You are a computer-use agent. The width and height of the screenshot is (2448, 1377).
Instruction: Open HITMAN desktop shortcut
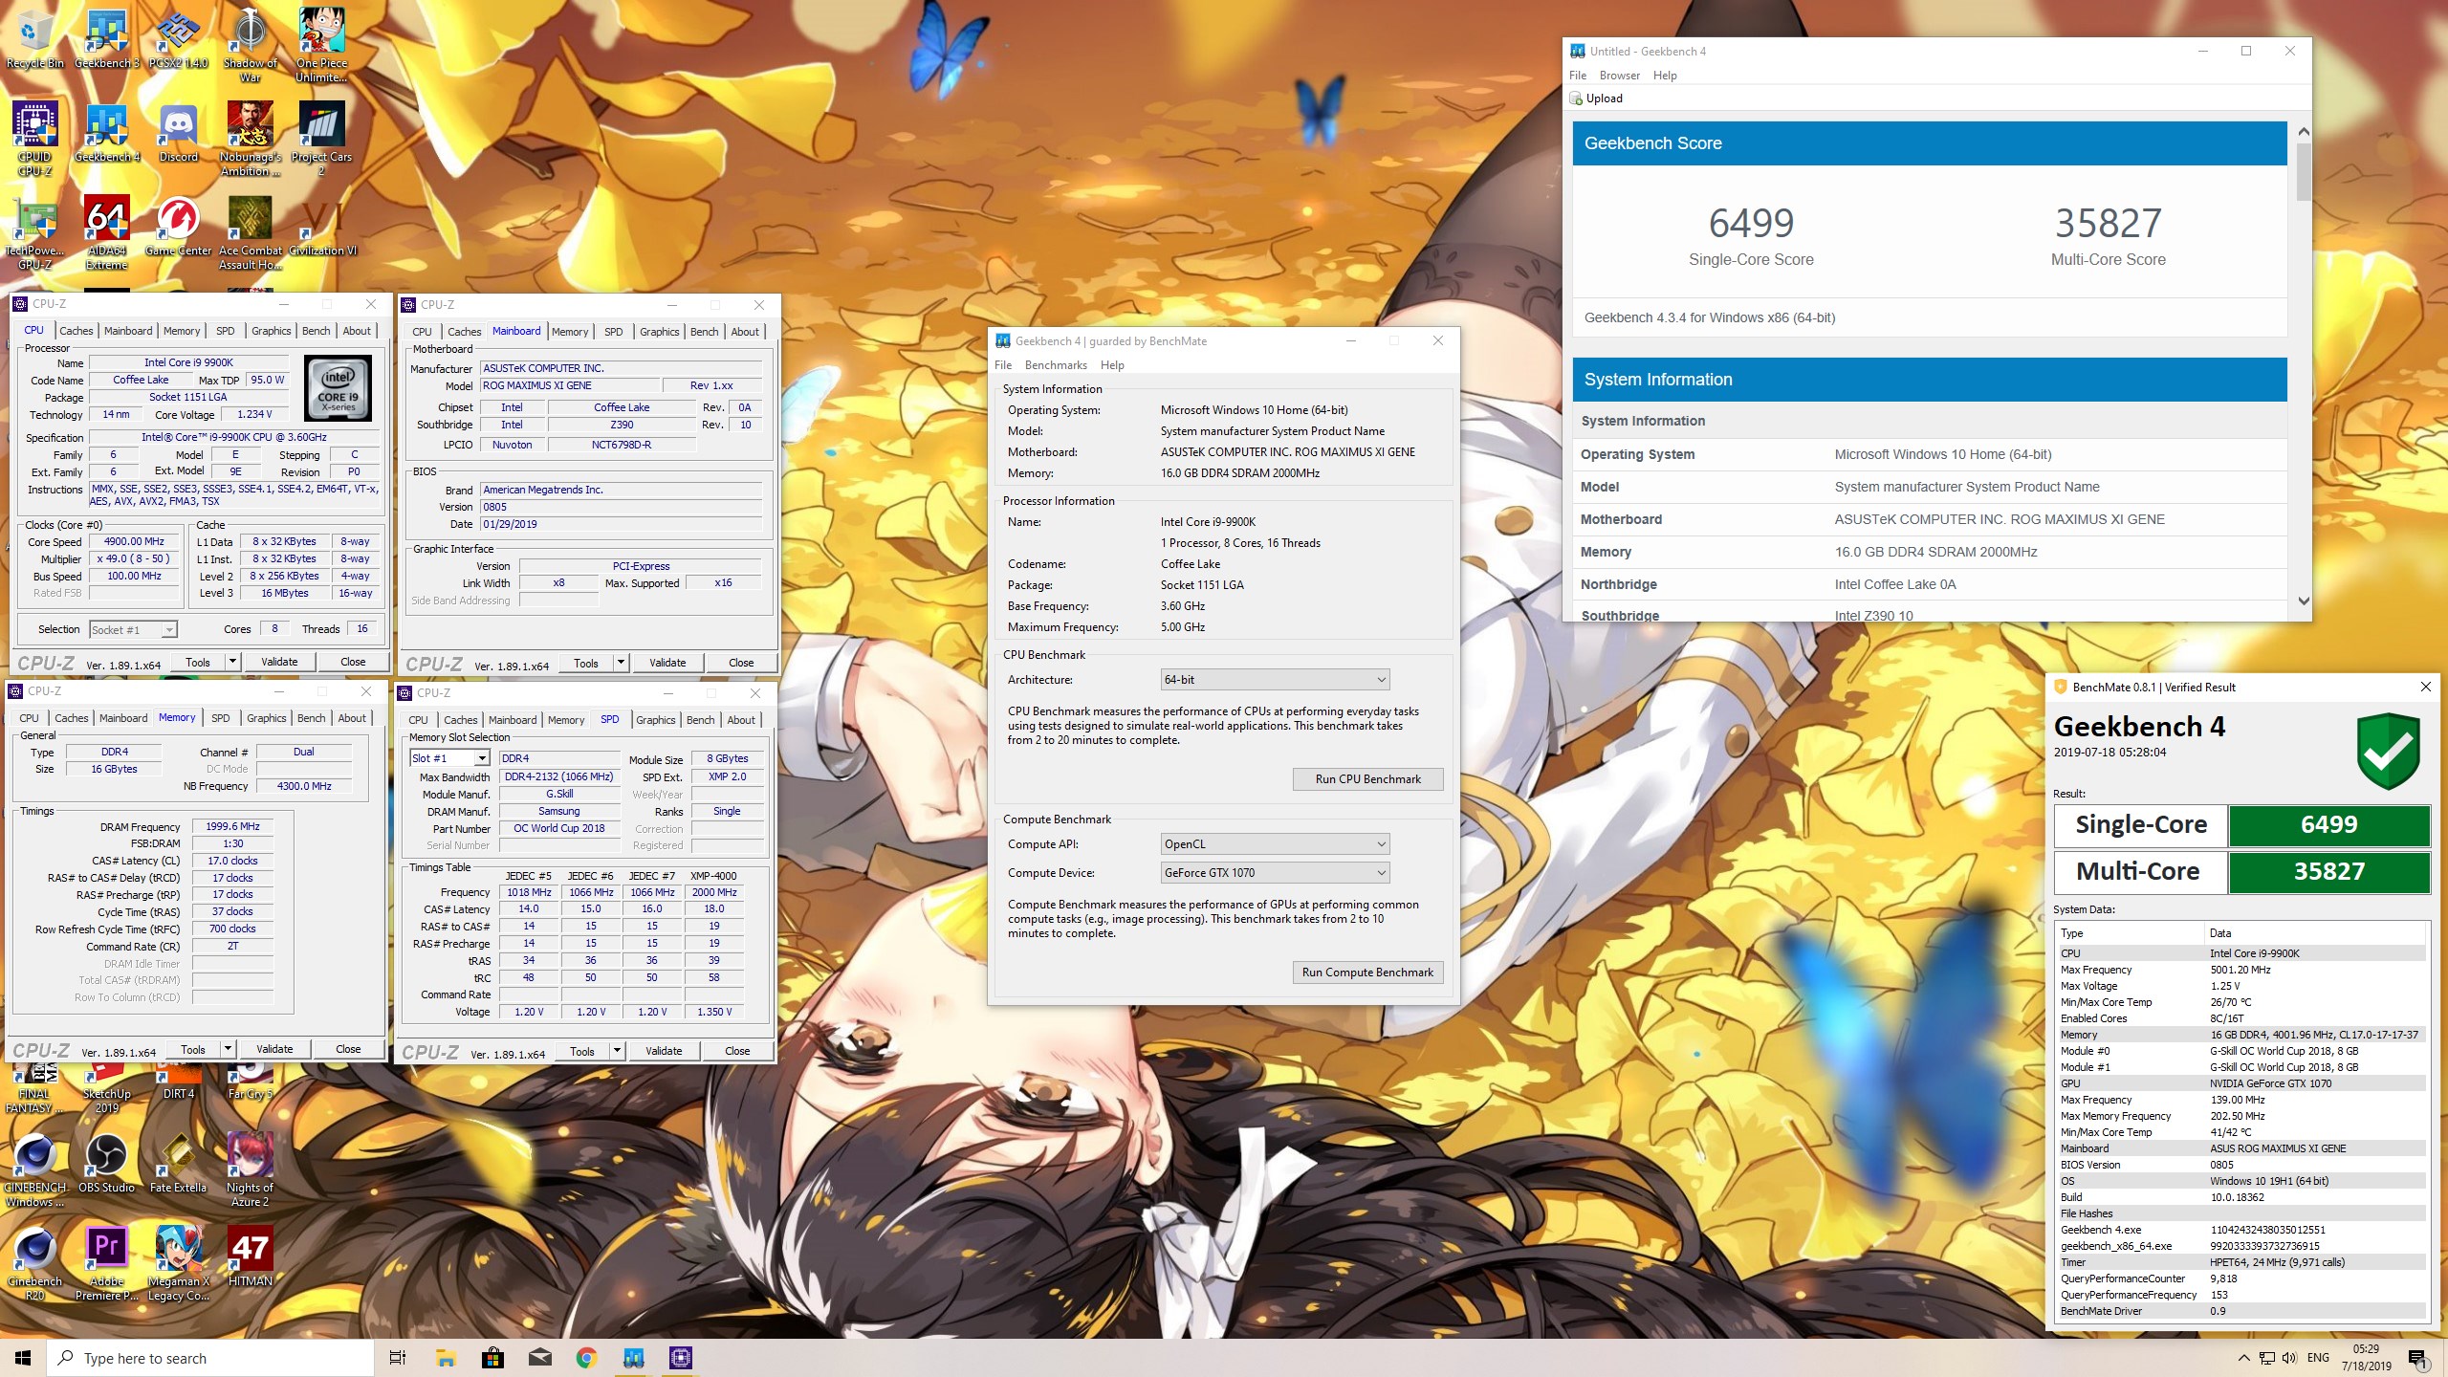(x=250, y=1257)
